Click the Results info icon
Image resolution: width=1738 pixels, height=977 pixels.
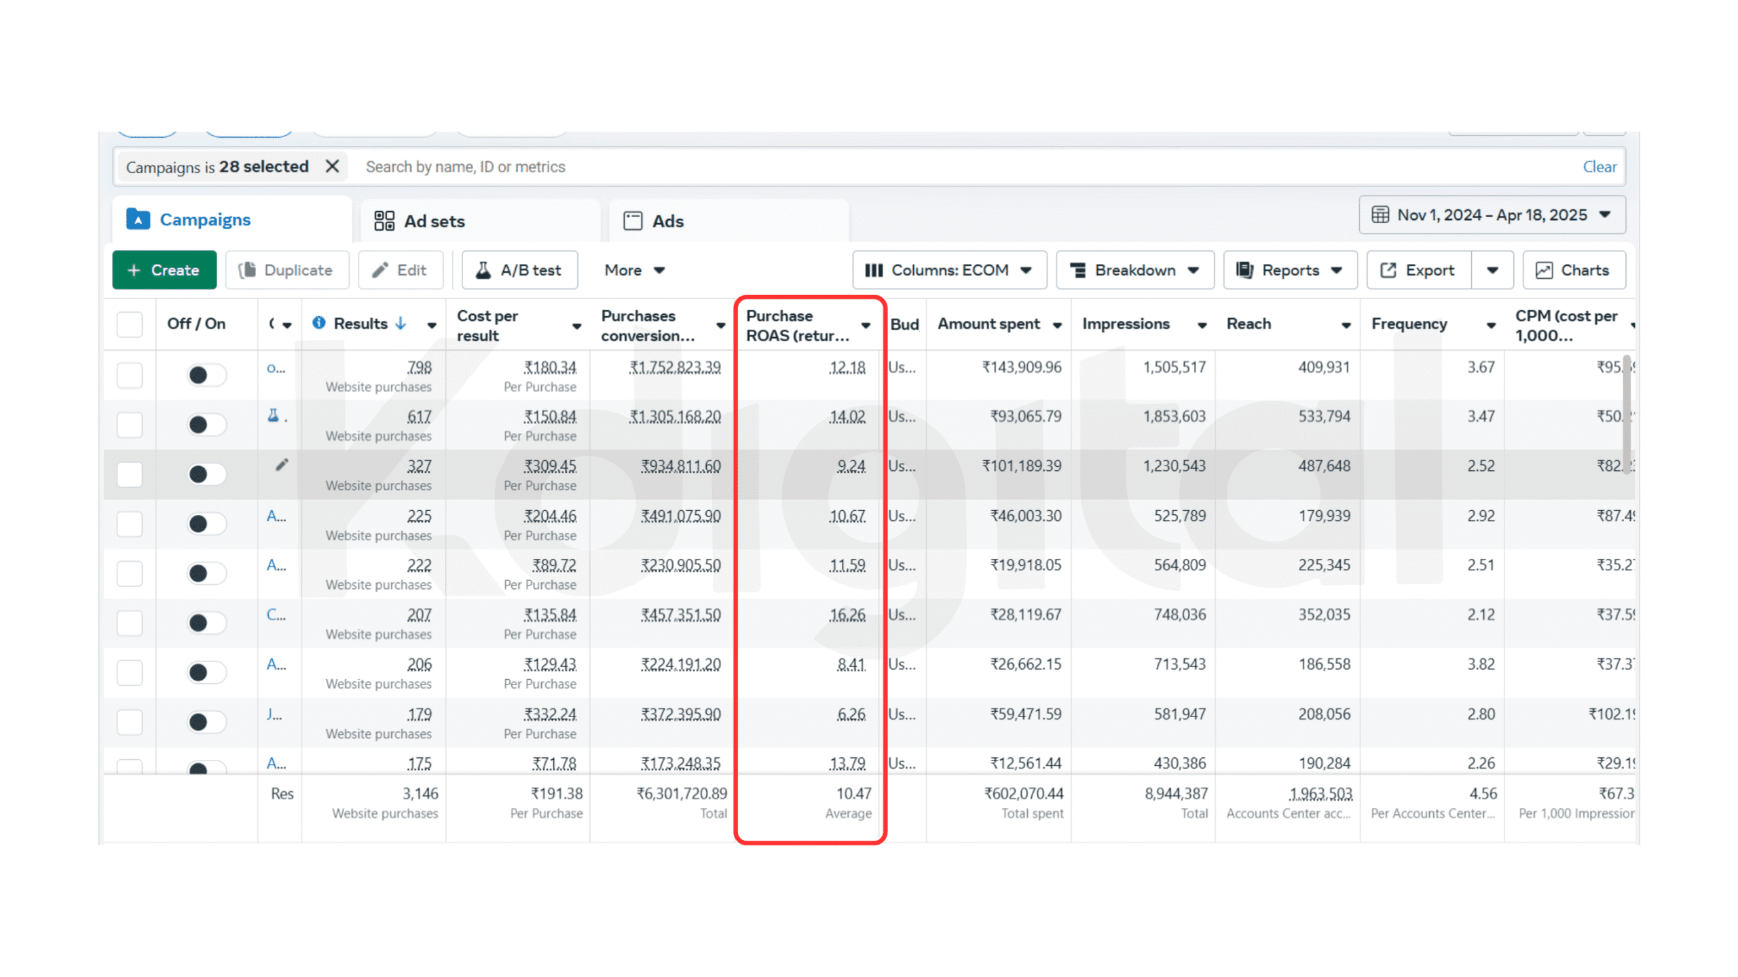[x=318, y=323]
